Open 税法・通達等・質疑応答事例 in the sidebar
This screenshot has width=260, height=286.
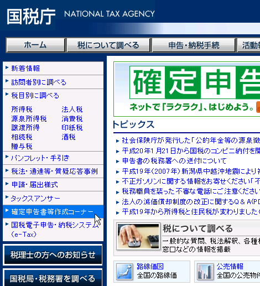click(x=55, y=171)
